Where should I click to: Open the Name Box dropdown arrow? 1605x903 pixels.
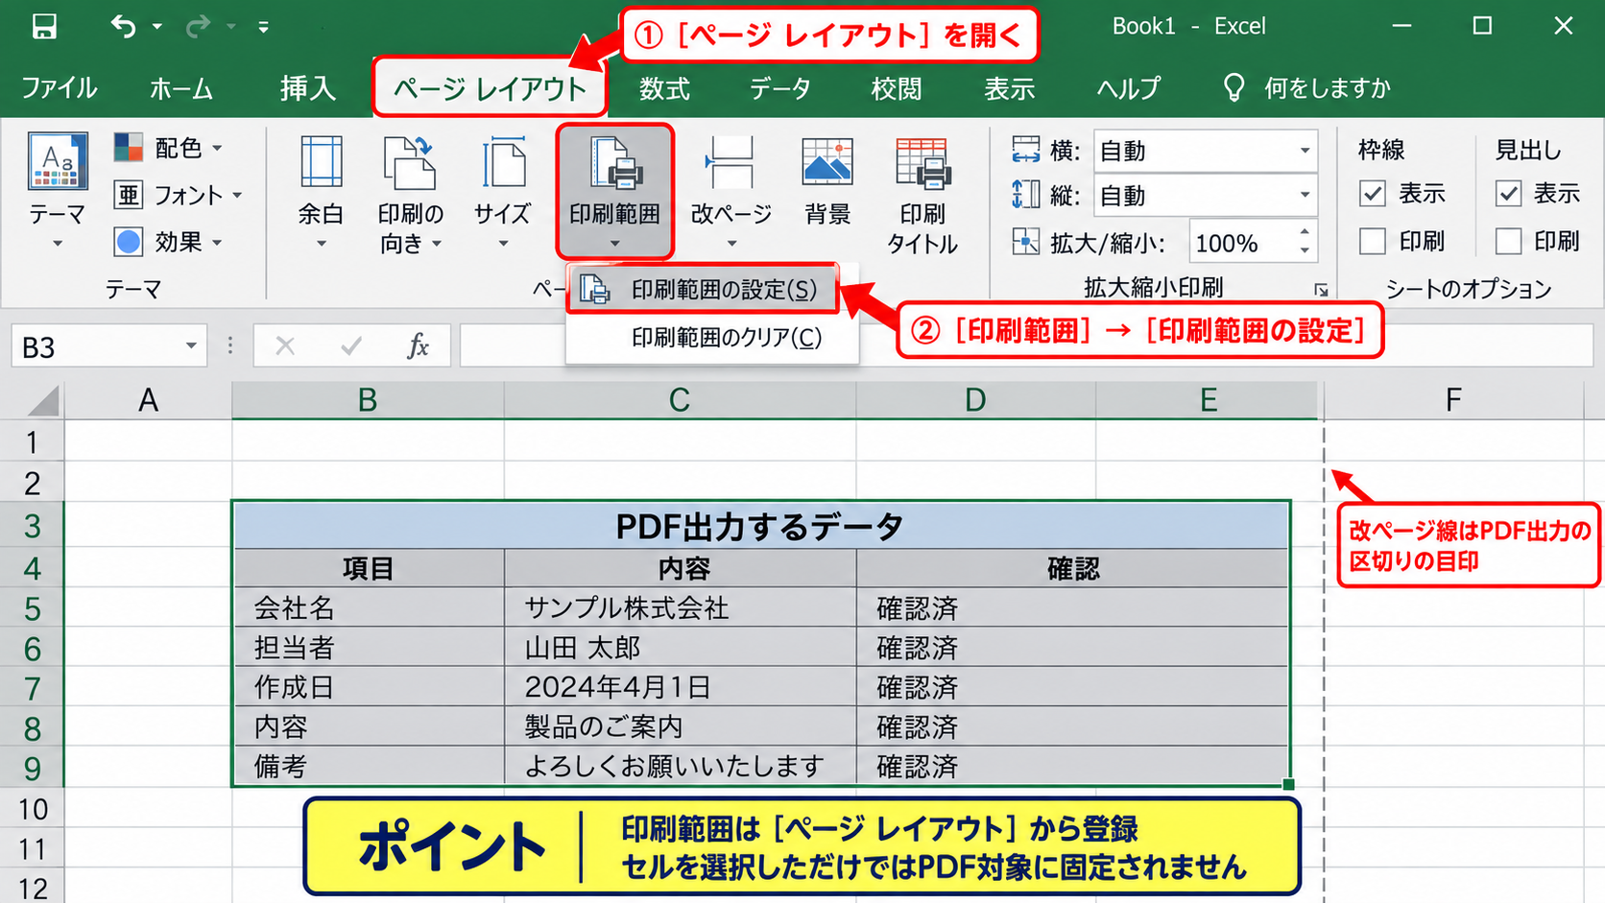point(191,346)
